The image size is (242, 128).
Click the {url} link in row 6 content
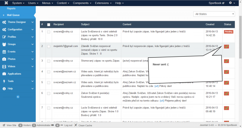point(162,101)
